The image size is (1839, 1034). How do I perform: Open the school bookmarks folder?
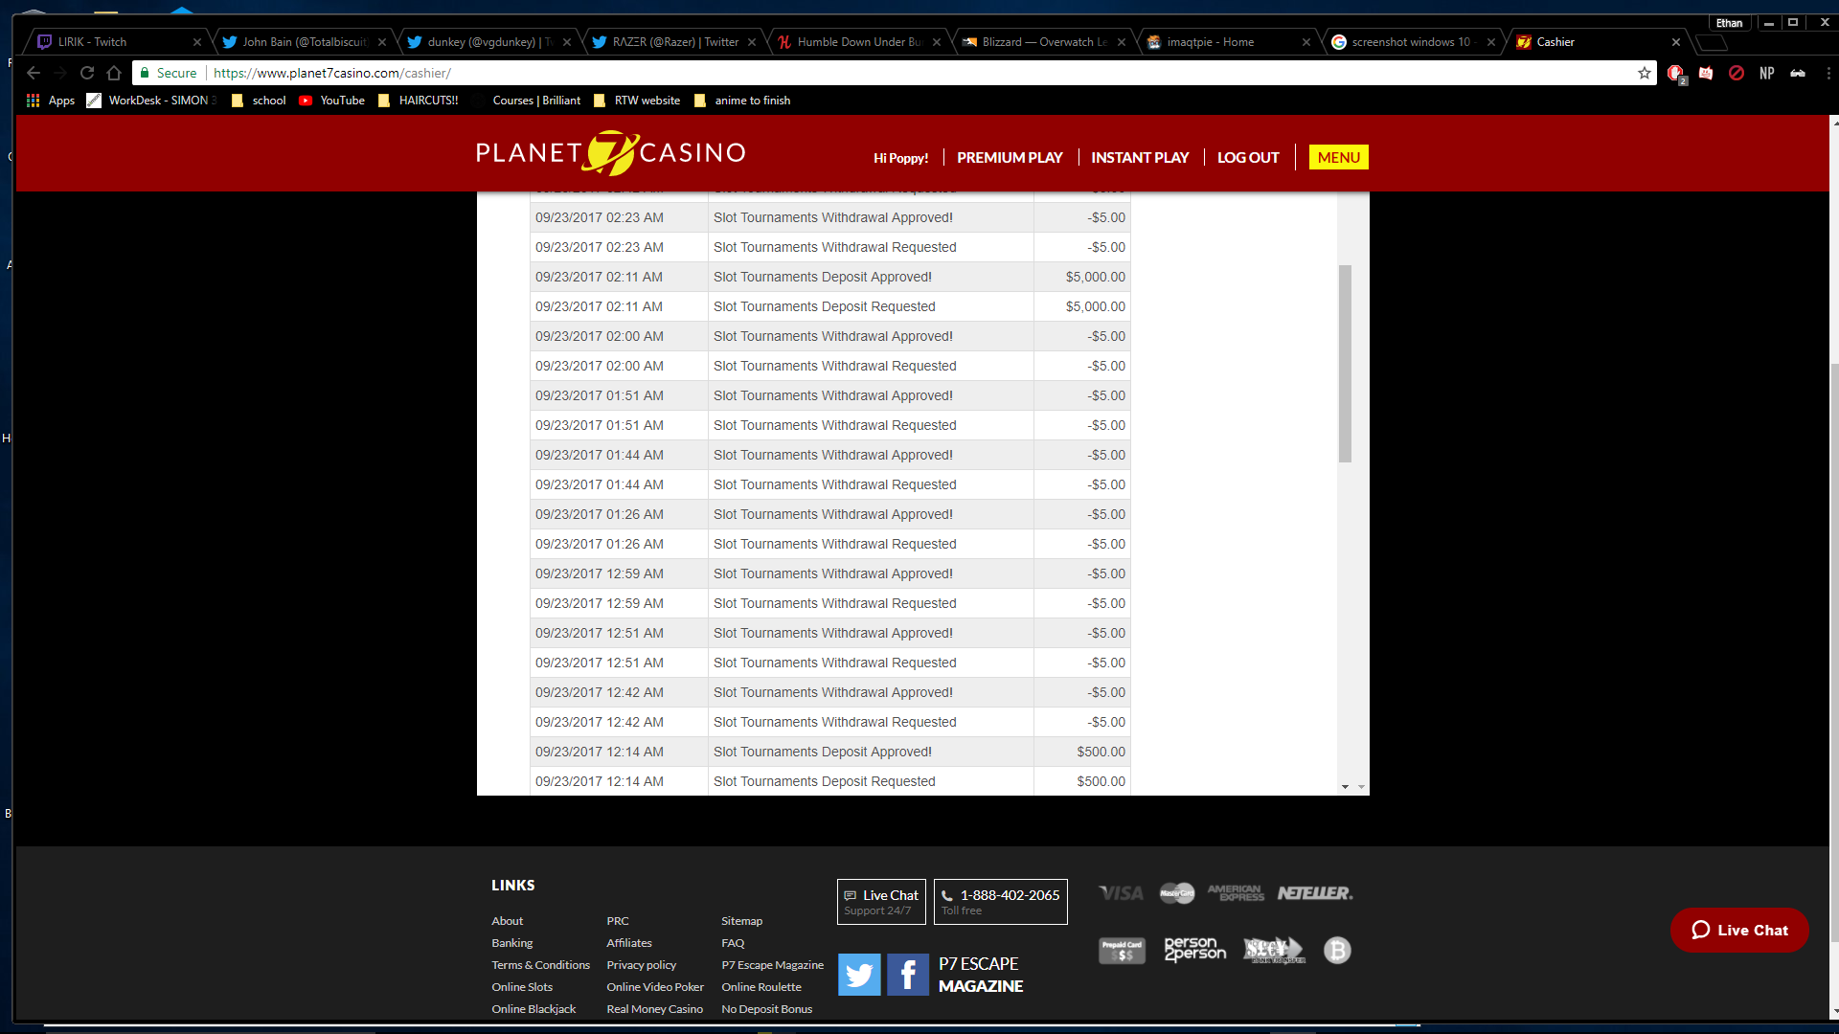(259, 101)
